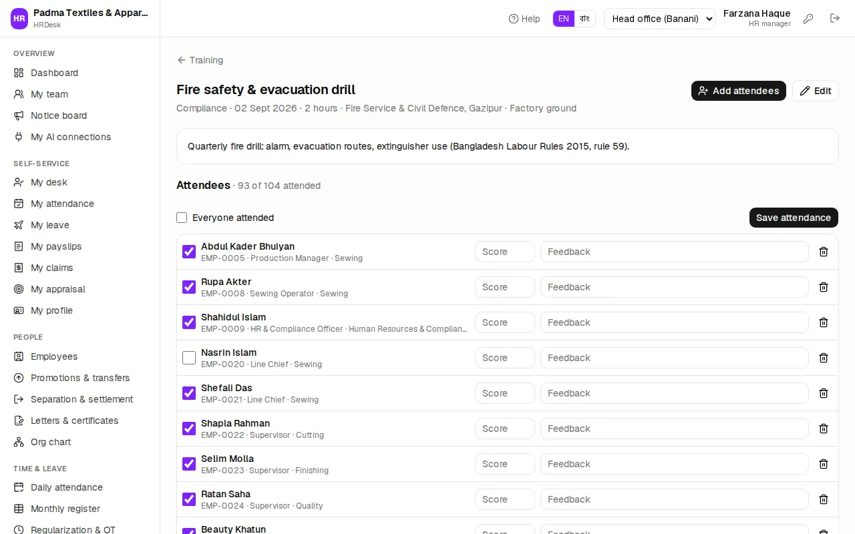This screenshot has height=534, width=855.
Task: Click the trash icon in Shefali Das row
Action: [824, 393]
